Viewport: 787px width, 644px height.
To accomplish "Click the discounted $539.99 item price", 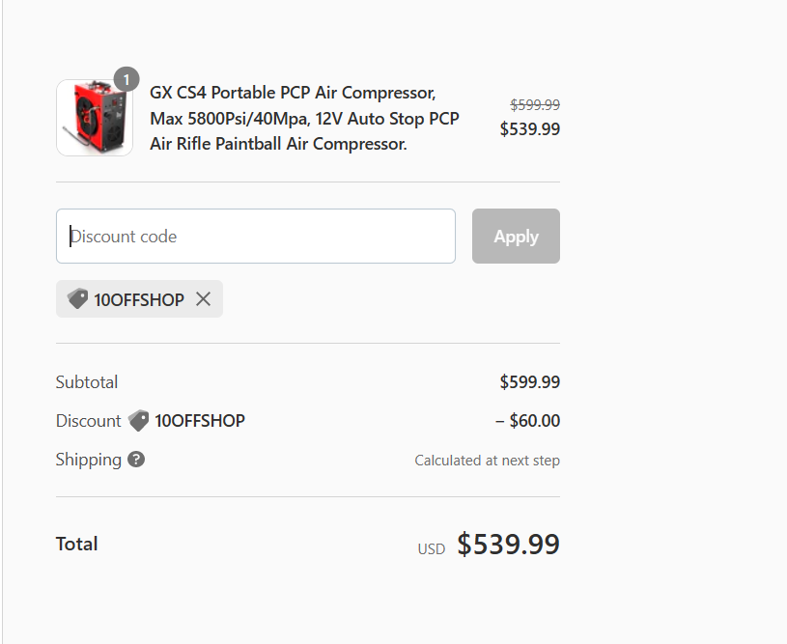I will click(x=530, y=129).
